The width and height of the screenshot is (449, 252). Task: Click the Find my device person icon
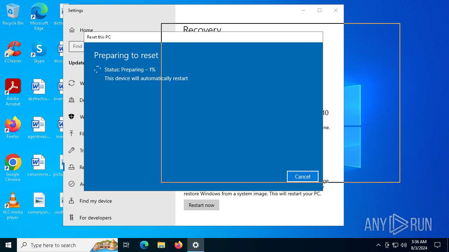click(72, 201)
